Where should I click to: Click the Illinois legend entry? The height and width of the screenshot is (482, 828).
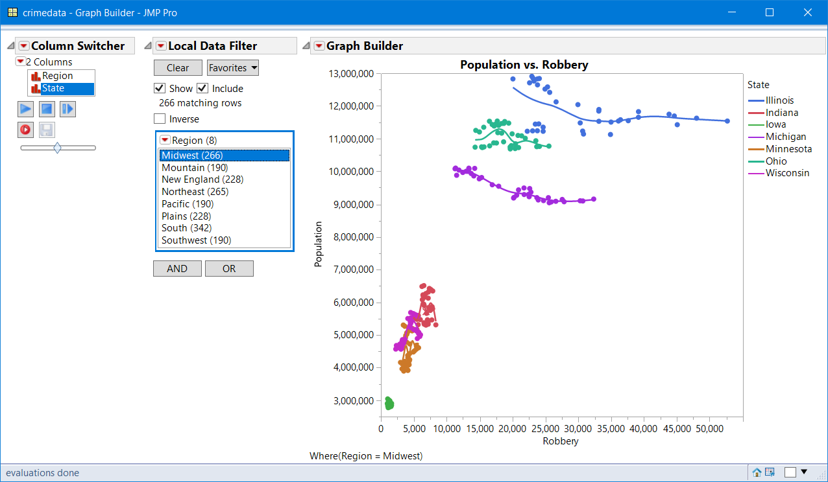tap(770, 100)
